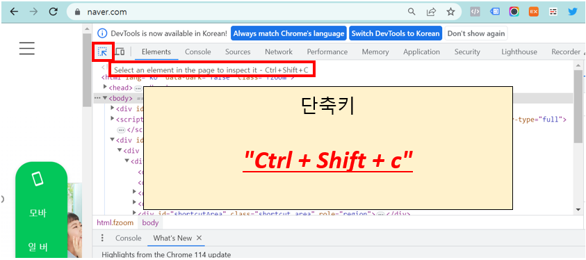Image resolution: width=586 pixels, height=260 pixels.
Task: Dismiss with Don't show again button
Action: pyautogui.click(x=476, y=33)
